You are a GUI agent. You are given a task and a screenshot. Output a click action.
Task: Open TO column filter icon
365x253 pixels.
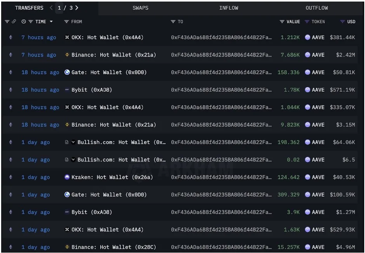click(173, 21)
